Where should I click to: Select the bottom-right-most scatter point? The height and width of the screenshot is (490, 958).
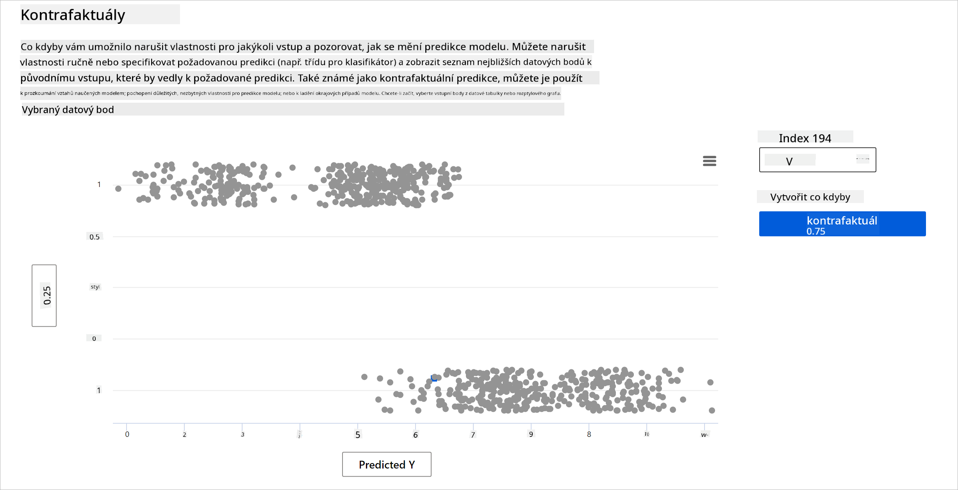(x=712, y=410)
